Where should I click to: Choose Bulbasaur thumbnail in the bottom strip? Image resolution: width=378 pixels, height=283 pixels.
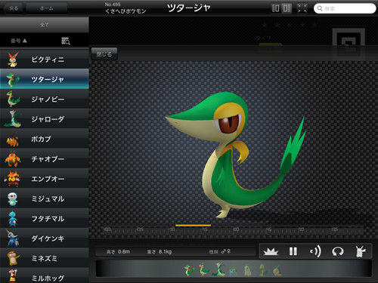[234, 272]
